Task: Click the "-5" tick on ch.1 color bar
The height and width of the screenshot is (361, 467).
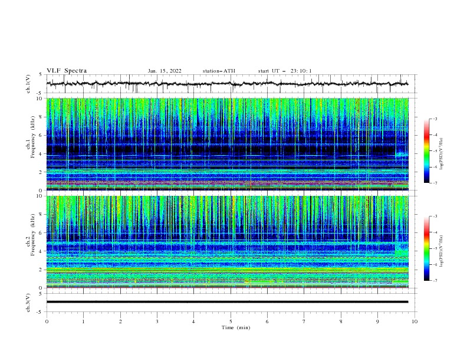Action: pos(435,151)
